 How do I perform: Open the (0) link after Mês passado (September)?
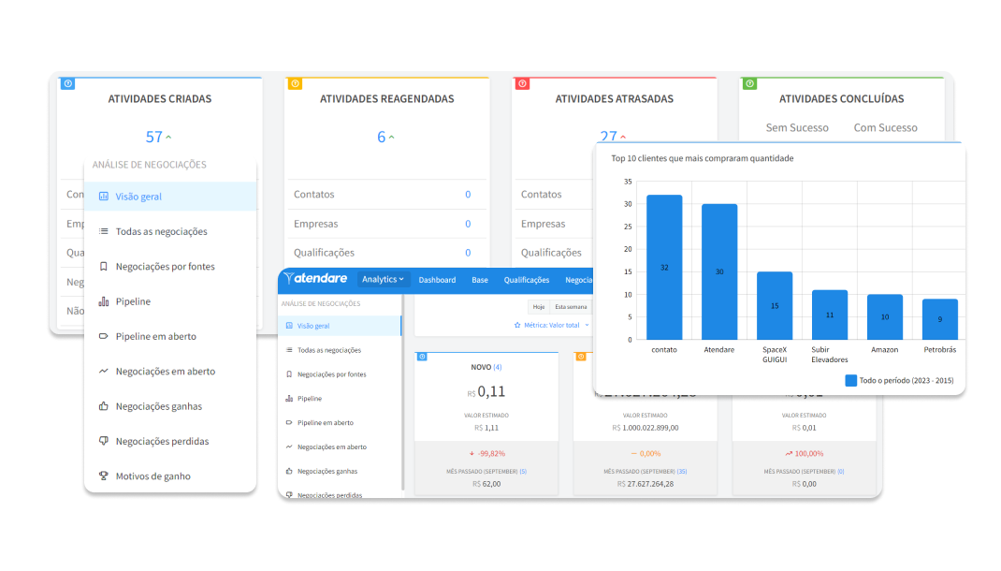tap(841, 472)
